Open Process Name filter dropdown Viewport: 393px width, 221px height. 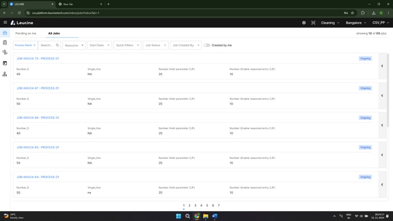[25, 45]
